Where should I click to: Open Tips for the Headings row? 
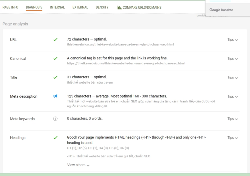coord(232,138)
